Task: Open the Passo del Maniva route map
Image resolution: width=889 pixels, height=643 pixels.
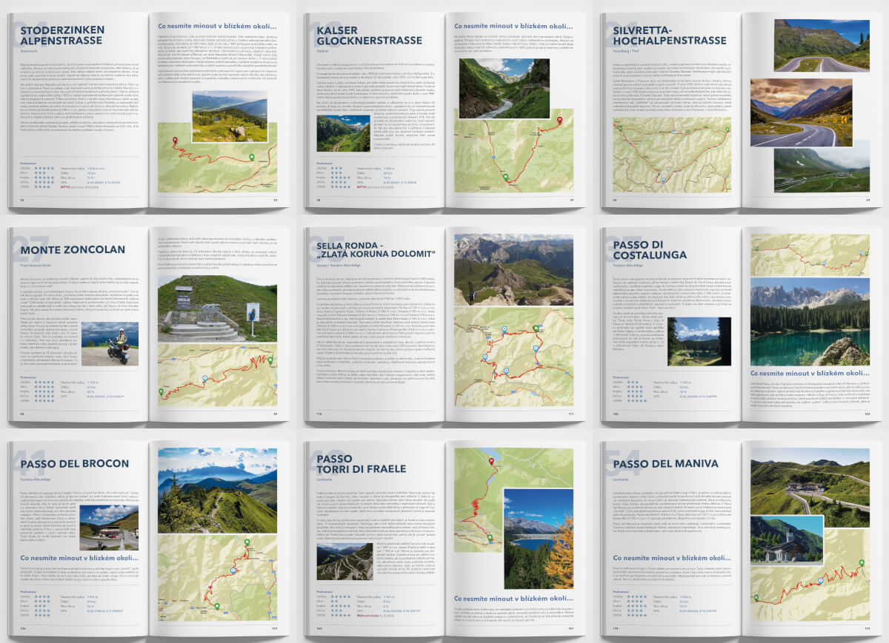Action: tap(810, 575)
